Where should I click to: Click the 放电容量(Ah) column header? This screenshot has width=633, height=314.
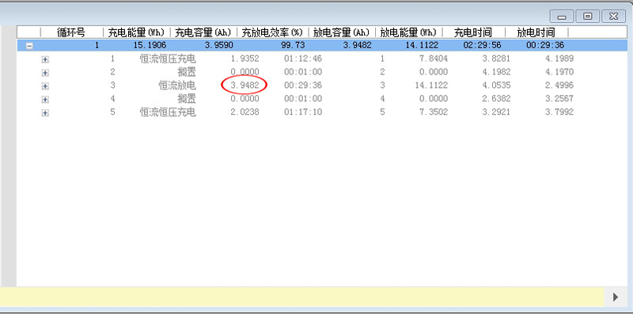pos(342,32)
